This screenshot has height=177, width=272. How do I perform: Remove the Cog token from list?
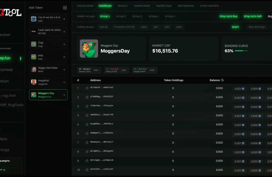pos(64,44)
